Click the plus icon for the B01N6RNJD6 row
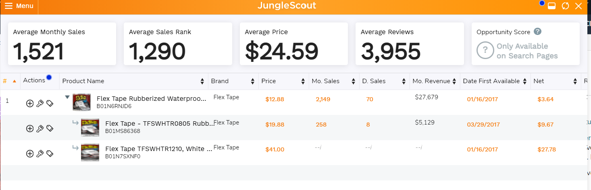 pyautogui.click(x=29, y=104)
